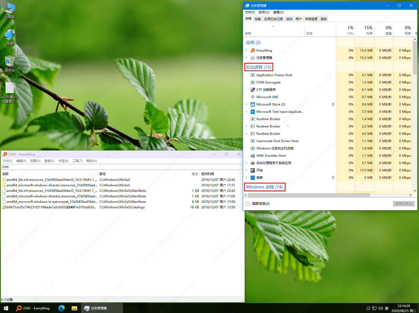The height and width of the screenshot is (313, 419).
Task: Click the Microsoft Store bag icon
Action: coord(253,104)
